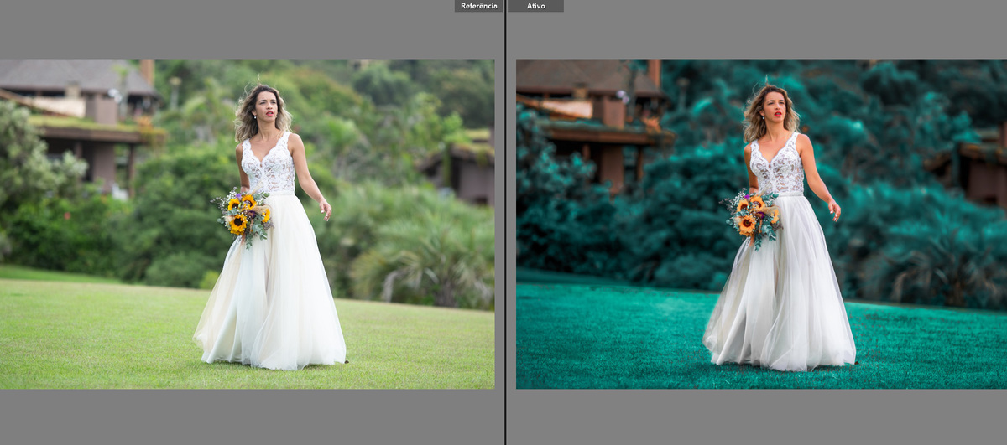Image resolution: width=1007 pixels, height=445 pixels.
Task: Click the sunflower bouquet in the active photo
Action: click(x=752, y=215)
